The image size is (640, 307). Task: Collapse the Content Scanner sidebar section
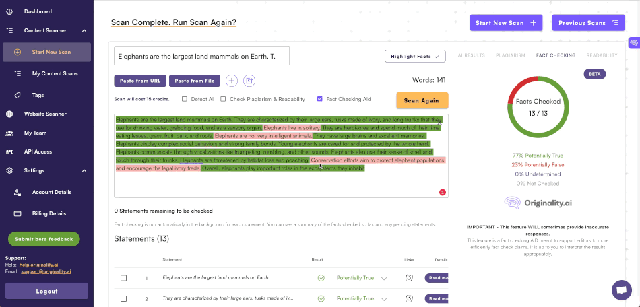pos(84,30)
